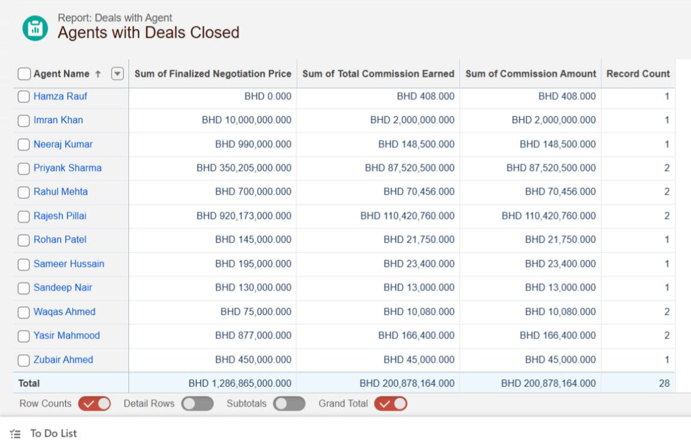Enable the Subtotals toggle
691x442 pixels.
288,403
